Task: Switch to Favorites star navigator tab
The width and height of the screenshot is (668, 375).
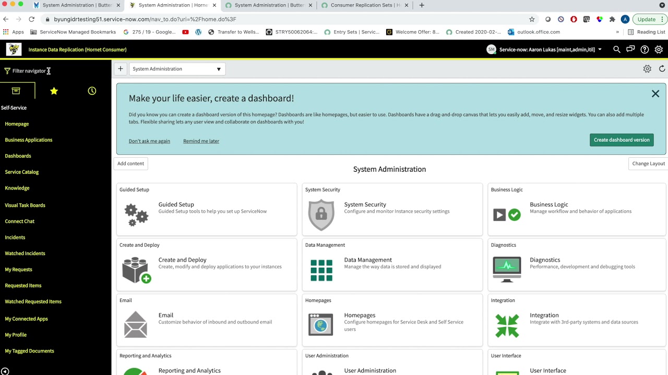Action: point(54,91)
